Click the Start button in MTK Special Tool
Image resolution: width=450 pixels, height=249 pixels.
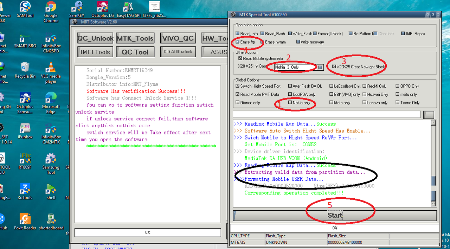[335, 215]
